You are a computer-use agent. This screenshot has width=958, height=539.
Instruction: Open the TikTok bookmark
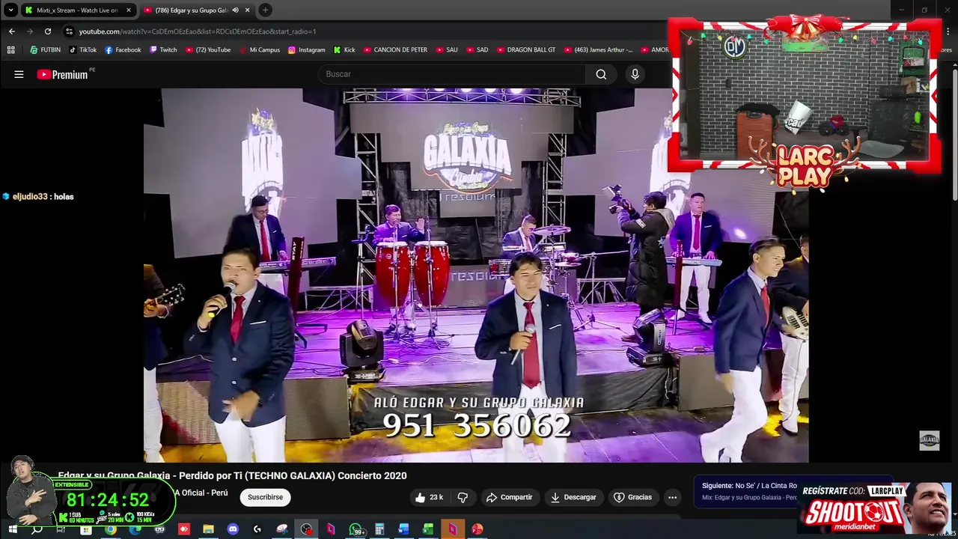[82, 50]
